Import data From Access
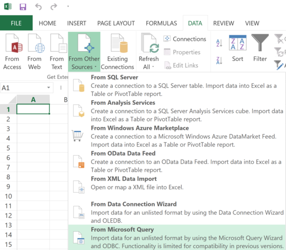 coord(12,52)
